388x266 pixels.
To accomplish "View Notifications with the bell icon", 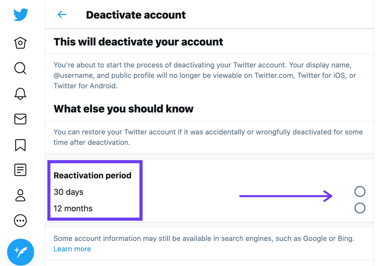I will point(20,94).
